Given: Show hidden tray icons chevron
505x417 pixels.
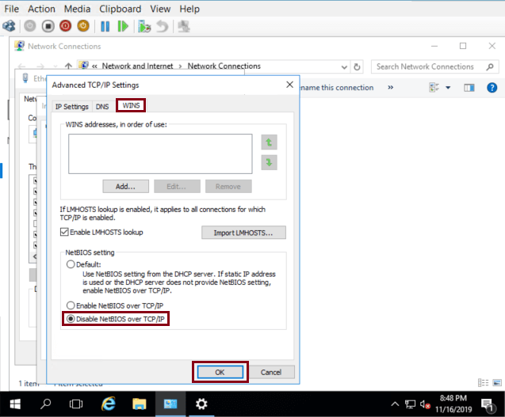Looking at the screenshot, I should coord(395,404).
